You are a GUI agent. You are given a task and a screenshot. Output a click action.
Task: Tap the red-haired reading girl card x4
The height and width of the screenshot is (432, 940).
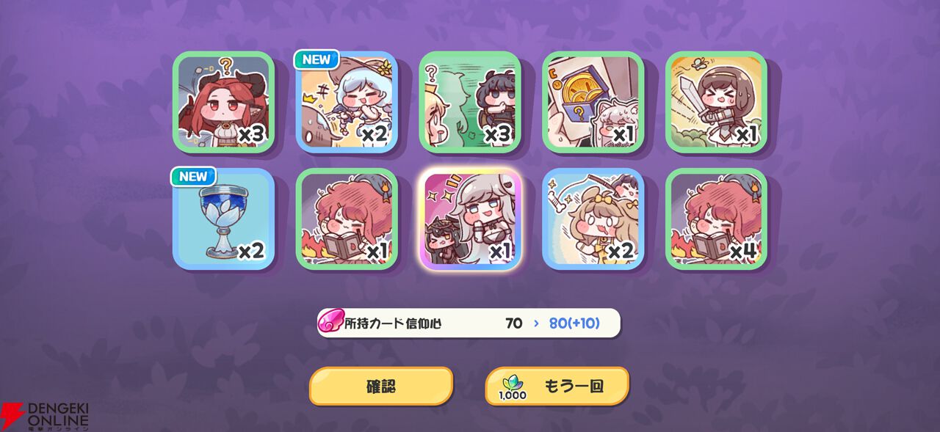tap(717, 219)
